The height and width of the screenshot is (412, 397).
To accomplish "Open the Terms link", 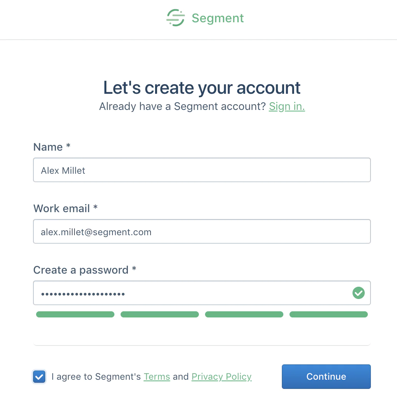I will pos(157,377).
